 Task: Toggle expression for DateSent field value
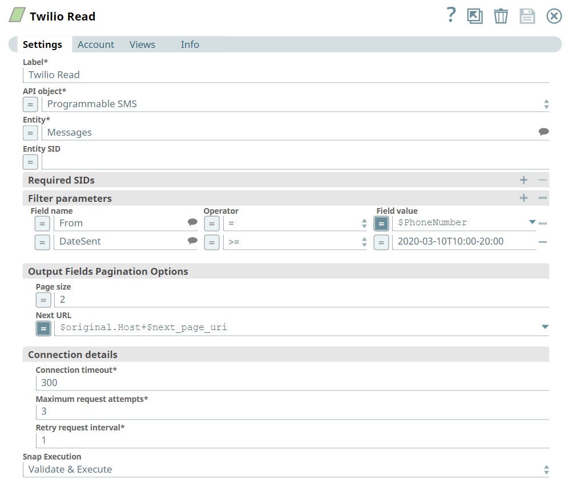(381, 242)
